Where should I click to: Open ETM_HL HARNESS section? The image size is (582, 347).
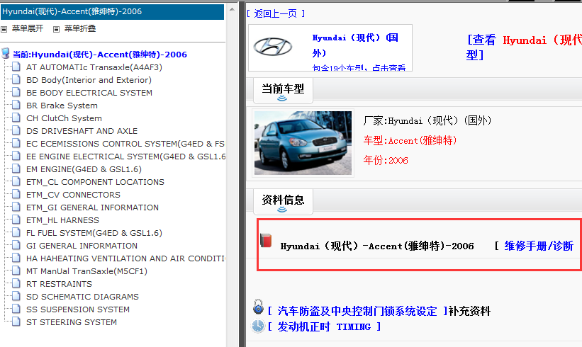click(62, 220)
